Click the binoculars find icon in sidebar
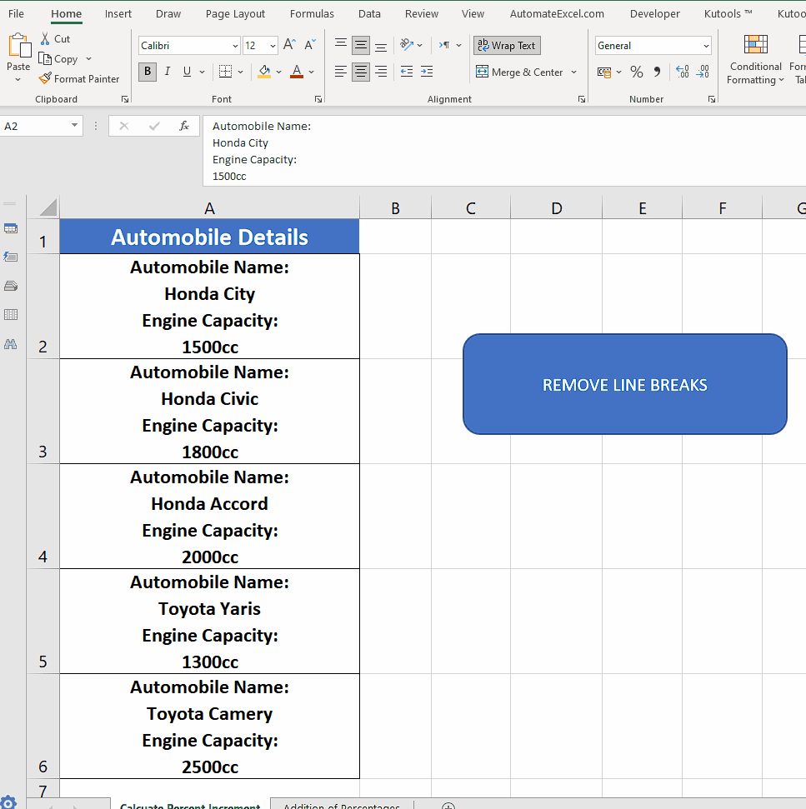The image size is (806, 809). tap(11, 343)
